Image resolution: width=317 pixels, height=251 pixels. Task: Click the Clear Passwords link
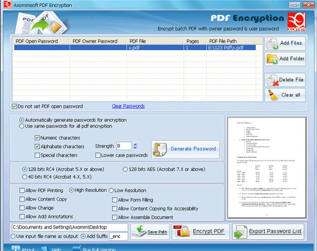(x=128, y=106)
